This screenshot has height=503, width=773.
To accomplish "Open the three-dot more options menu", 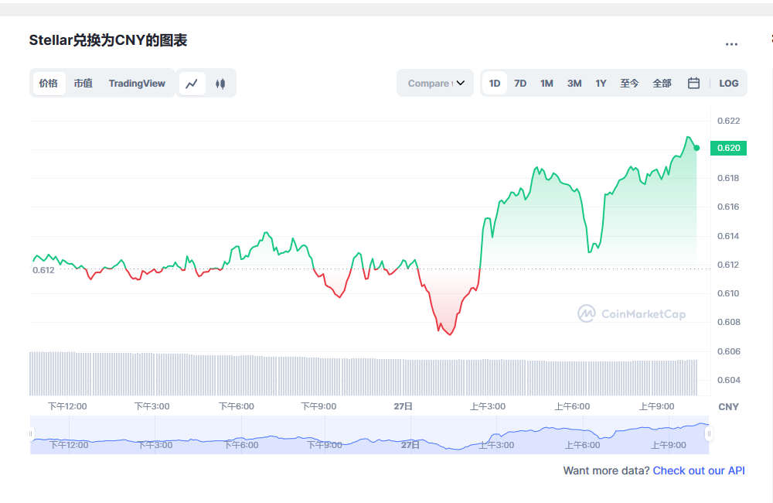I will [x=731, y=44].
